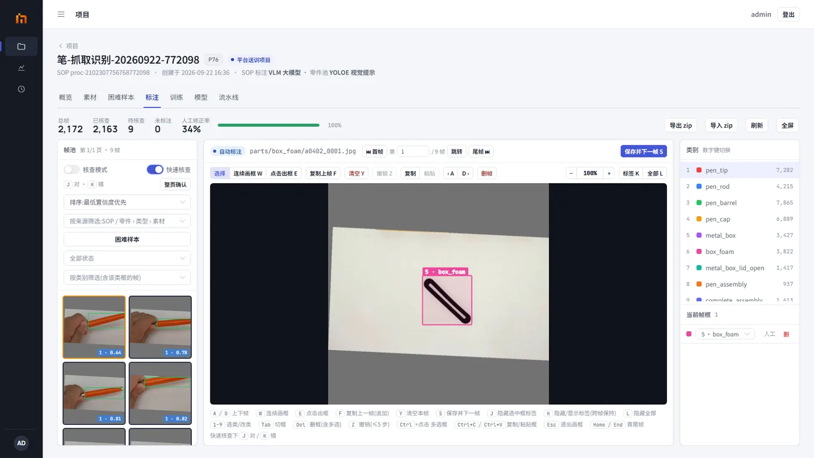Open the clock history sidebar icon
Screen dimensions: 814x458
tap(22, 89)
